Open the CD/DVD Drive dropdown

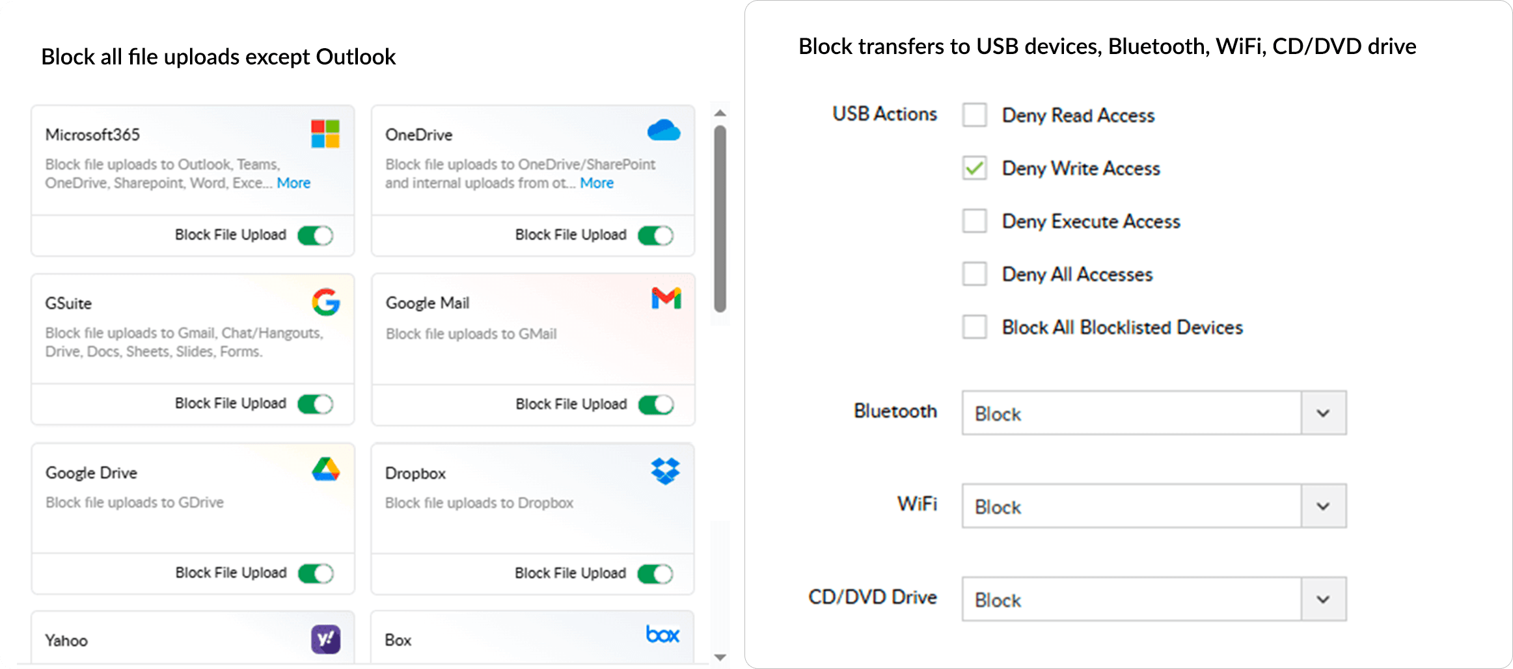tap(1322, 599)
